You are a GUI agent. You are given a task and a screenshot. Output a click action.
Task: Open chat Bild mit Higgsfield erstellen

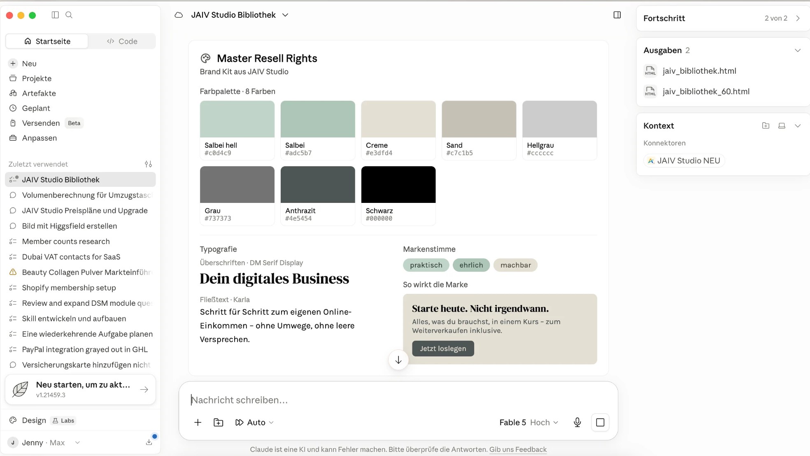(80, 226)
